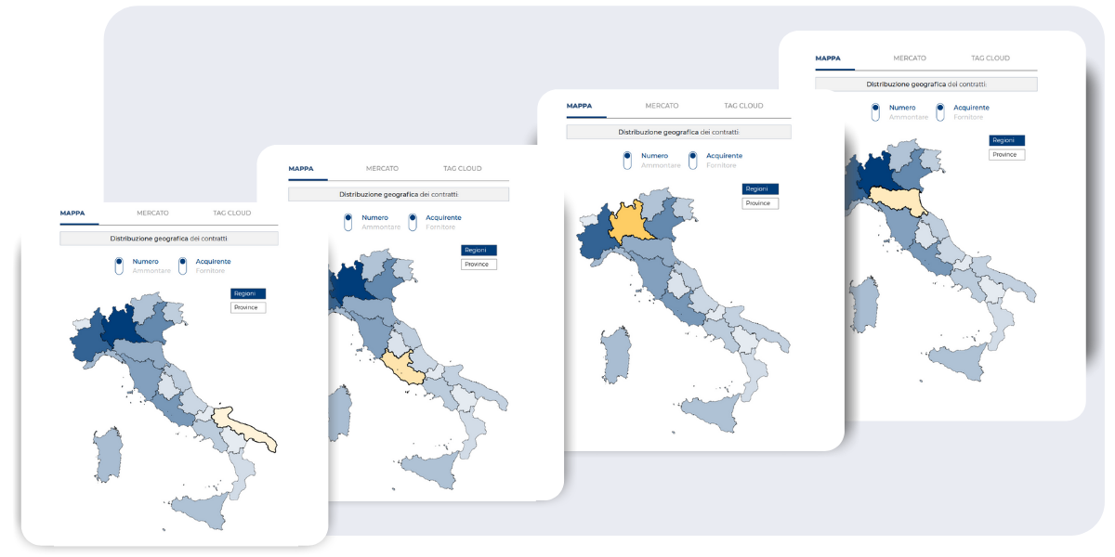Toggle the Acquirente/Fornitore switch in the second panel
The width and height of the screenshot is (1115, 557).
click(x=413, y=221)
